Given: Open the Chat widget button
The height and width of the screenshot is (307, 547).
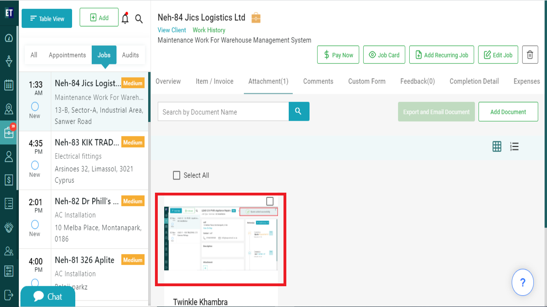Looking at the screenshot, I should click(48, 297).
